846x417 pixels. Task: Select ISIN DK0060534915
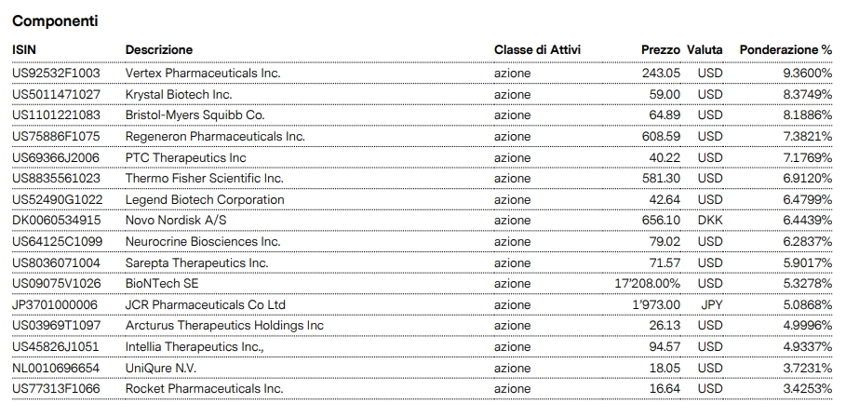tap(57, 221)
